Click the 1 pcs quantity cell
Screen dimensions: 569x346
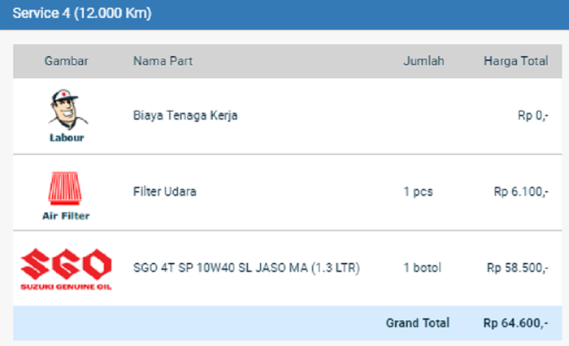418,192
